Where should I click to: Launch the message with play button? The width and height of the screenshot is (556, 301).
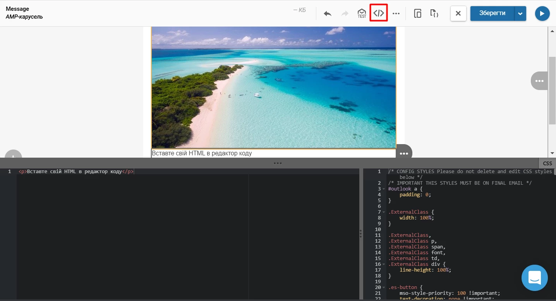tap(542, 14)
